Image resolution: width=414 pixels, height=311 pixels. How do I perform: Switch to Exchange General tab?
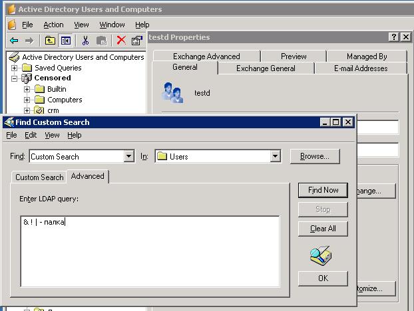point(266,68)
